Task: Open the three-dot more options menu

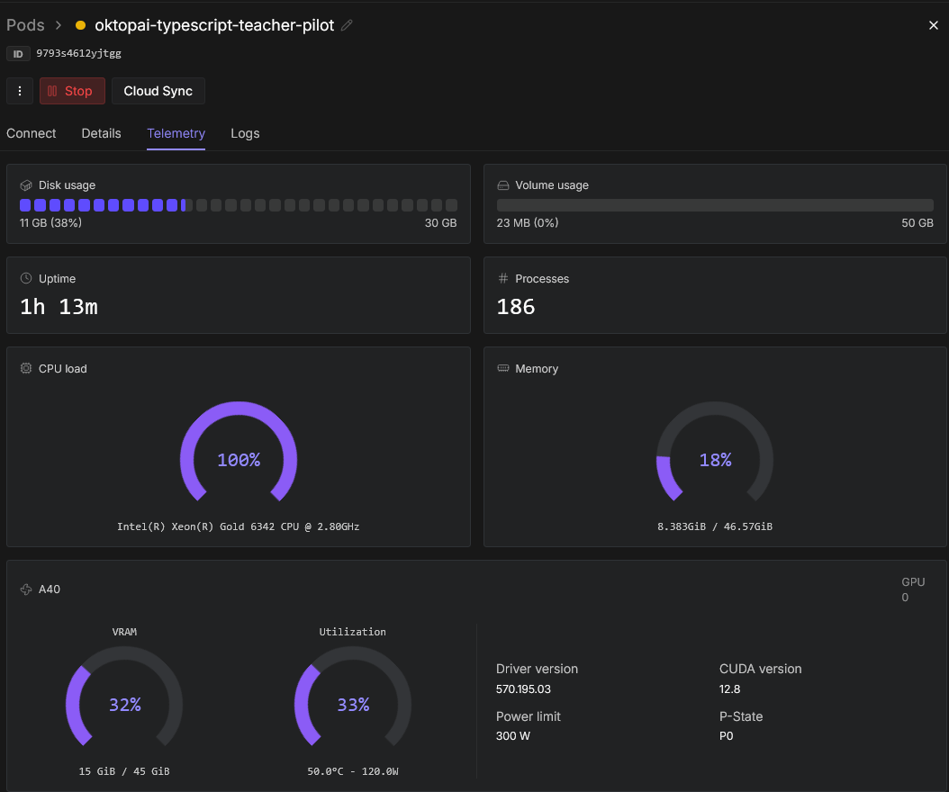Action: pos(20,91)
